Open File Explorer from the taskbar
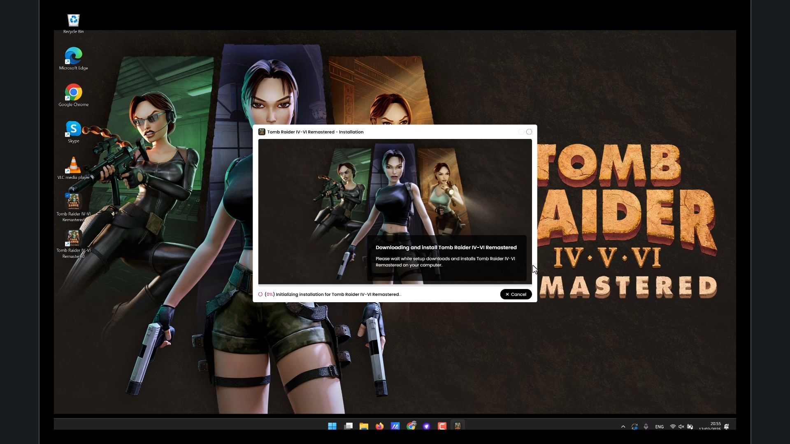Viewport: 790px width, 444px height. pyautogui.click(x=364, y=426)
